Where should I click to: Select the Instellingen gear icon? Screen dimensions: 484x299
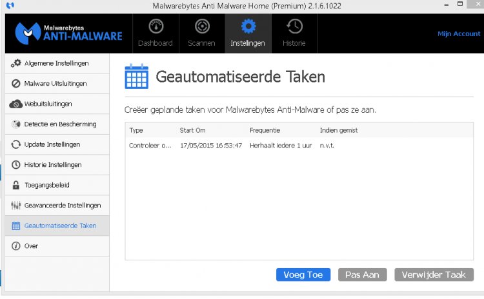click(248, 27)
